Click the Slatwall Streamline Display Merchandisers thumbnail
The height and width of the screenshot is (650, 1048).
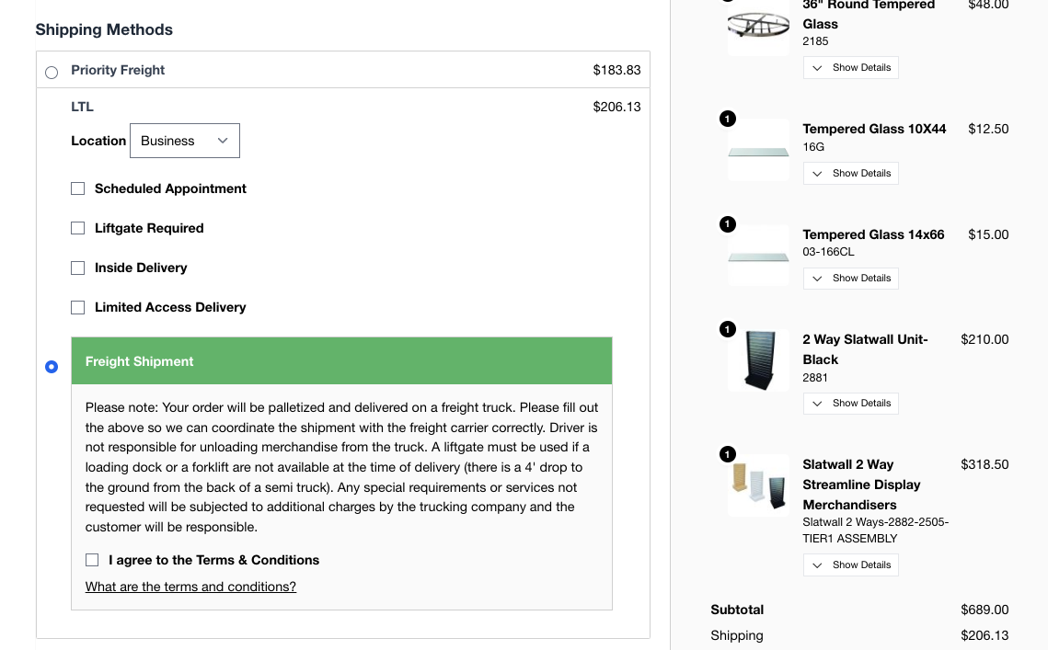(758, 485)
